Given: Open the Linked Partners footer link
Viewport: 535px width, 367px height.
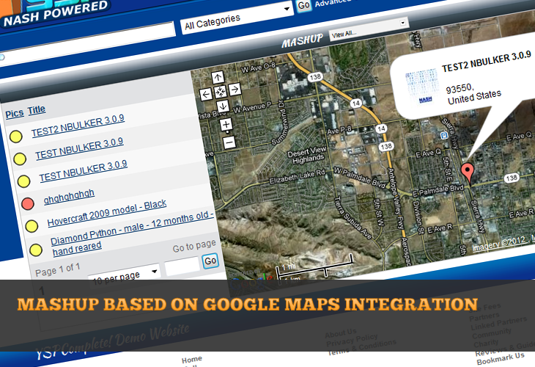Looking at the screenshot, I should click(499, 323).
